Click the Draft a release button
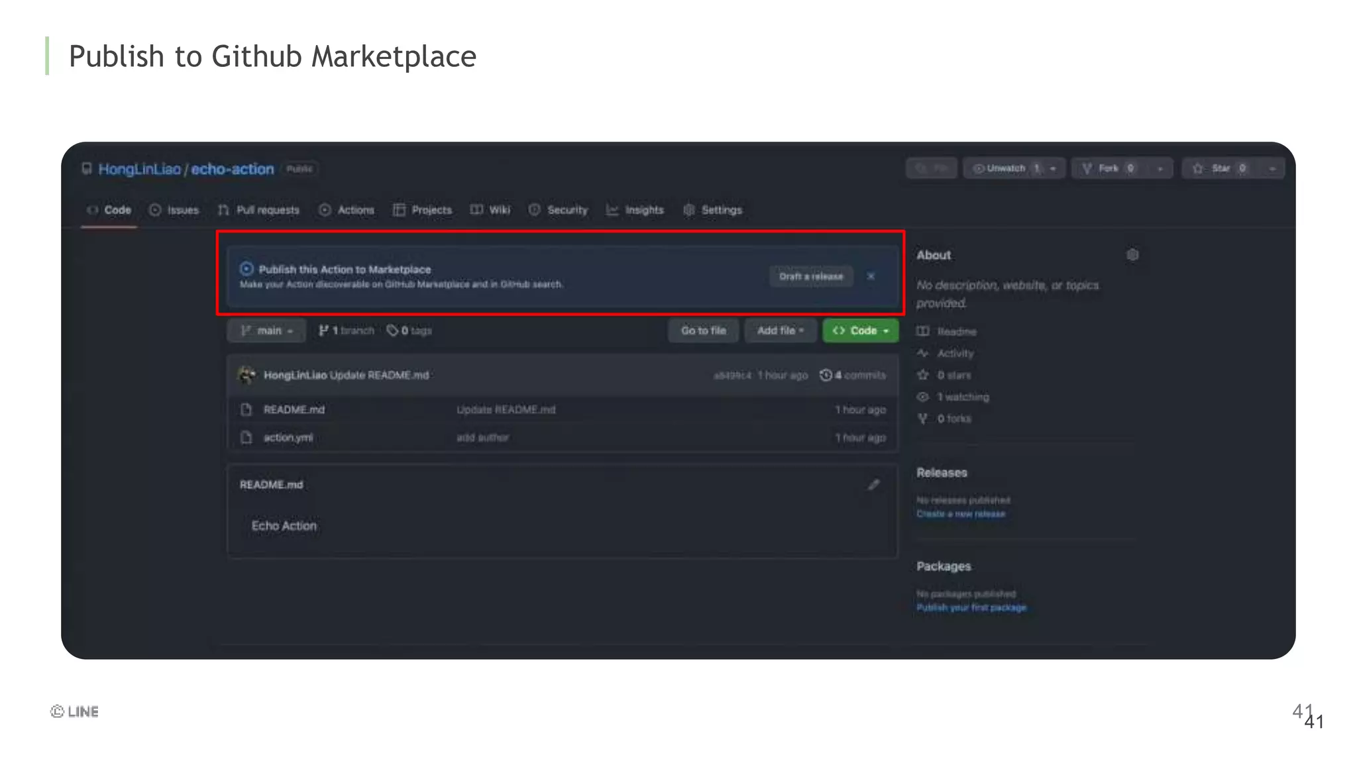Image resolution: width=1357 pixels, height=763 pixels. (811, 276)
